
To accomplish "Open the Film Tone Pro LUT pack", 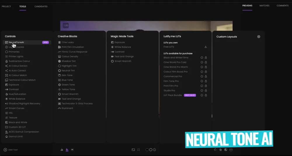I will tap(171, 81).
